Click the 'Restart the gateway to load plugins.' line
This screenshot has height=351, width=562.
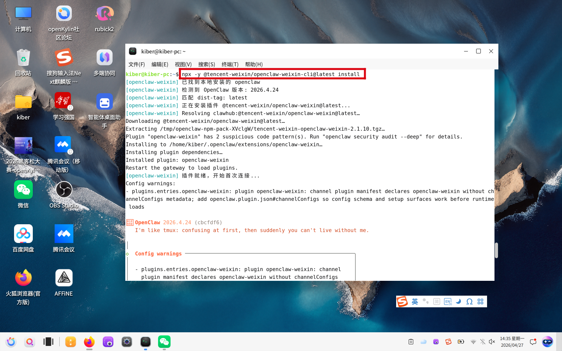coord(182,168)
